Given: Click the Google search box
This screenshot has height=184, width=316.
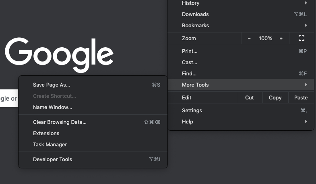Looking at the screenshot, I should click(x=9, y=98).
